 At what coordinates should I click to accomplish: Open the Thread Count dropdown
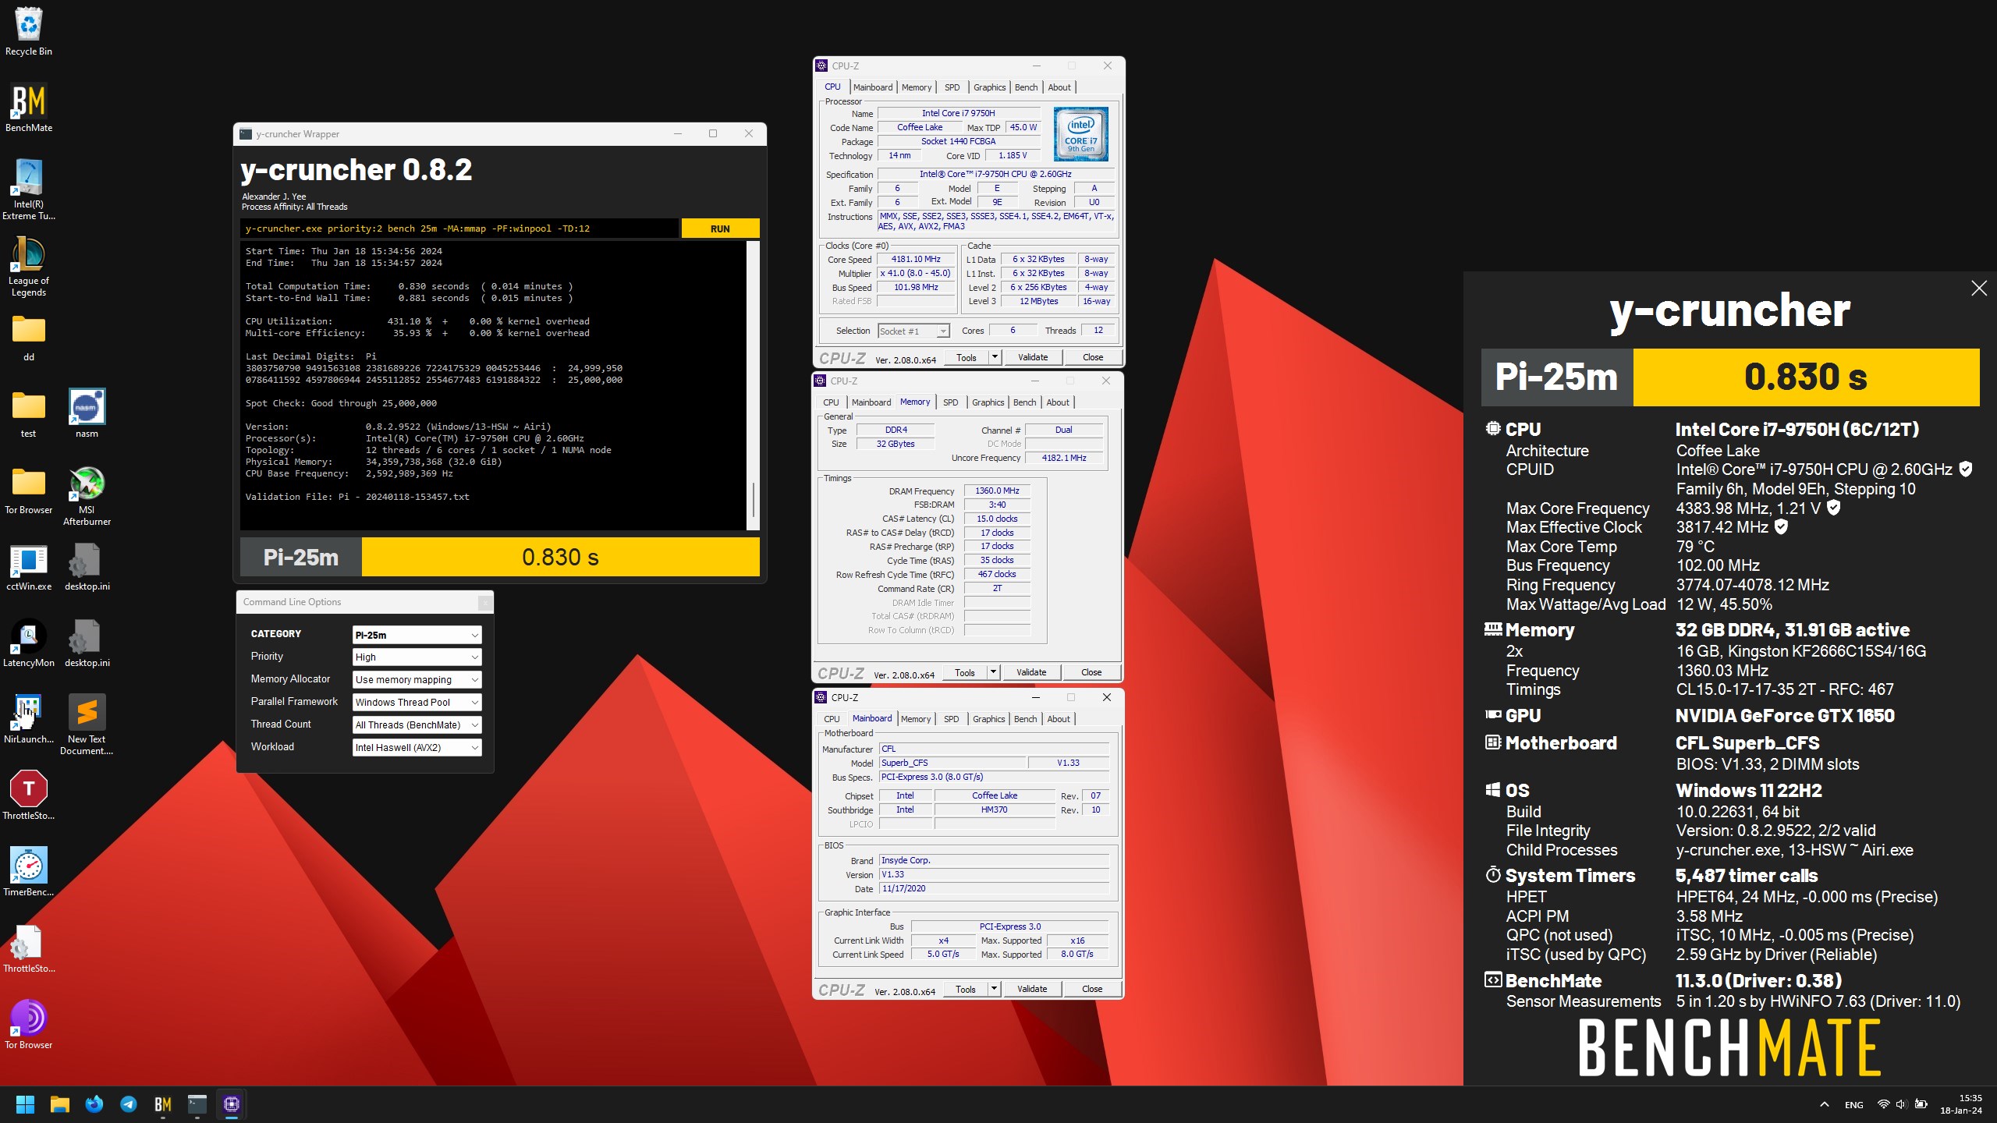pos(417,725)
